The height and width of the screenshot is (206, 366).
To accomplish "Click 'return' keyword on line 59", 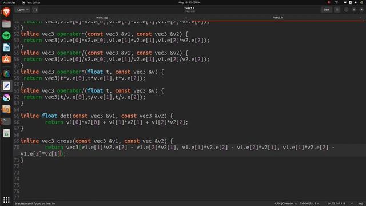I will coord(33,78).
